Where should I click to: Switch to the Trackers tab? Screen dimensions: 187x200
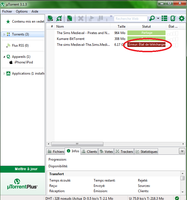tap(124, 151)
